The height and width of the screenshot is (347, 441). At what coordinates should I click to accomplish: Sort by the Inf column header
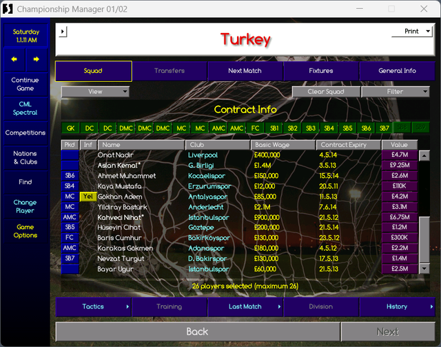point(88,145)
